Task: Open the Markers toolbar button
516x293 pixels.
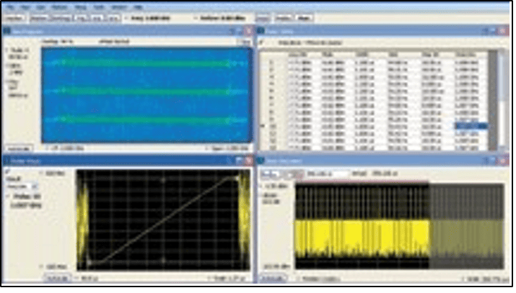Action: 40,16
